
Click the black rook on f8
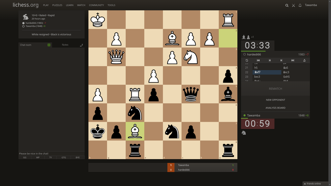[135, 150]
